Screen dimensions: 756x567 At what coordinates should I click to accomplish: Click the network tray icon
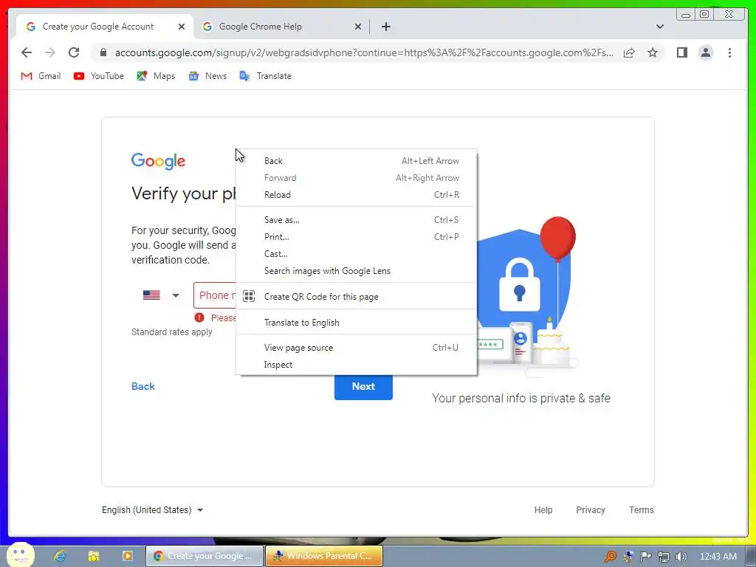[664, 557]
